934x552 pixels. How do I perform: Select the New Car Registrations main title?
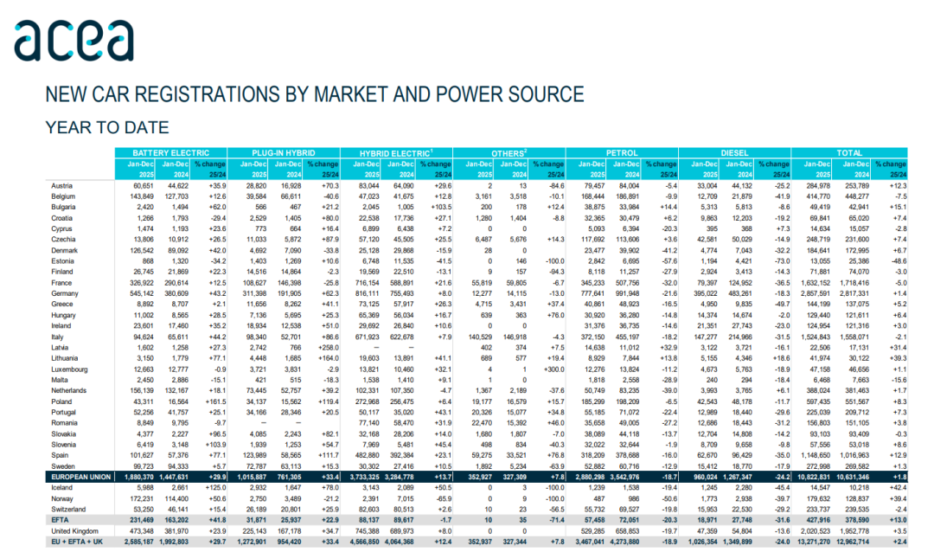[x=314, y=94]
